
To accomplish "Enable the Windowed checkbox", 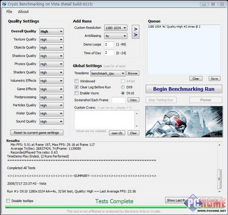I will 77,81.
